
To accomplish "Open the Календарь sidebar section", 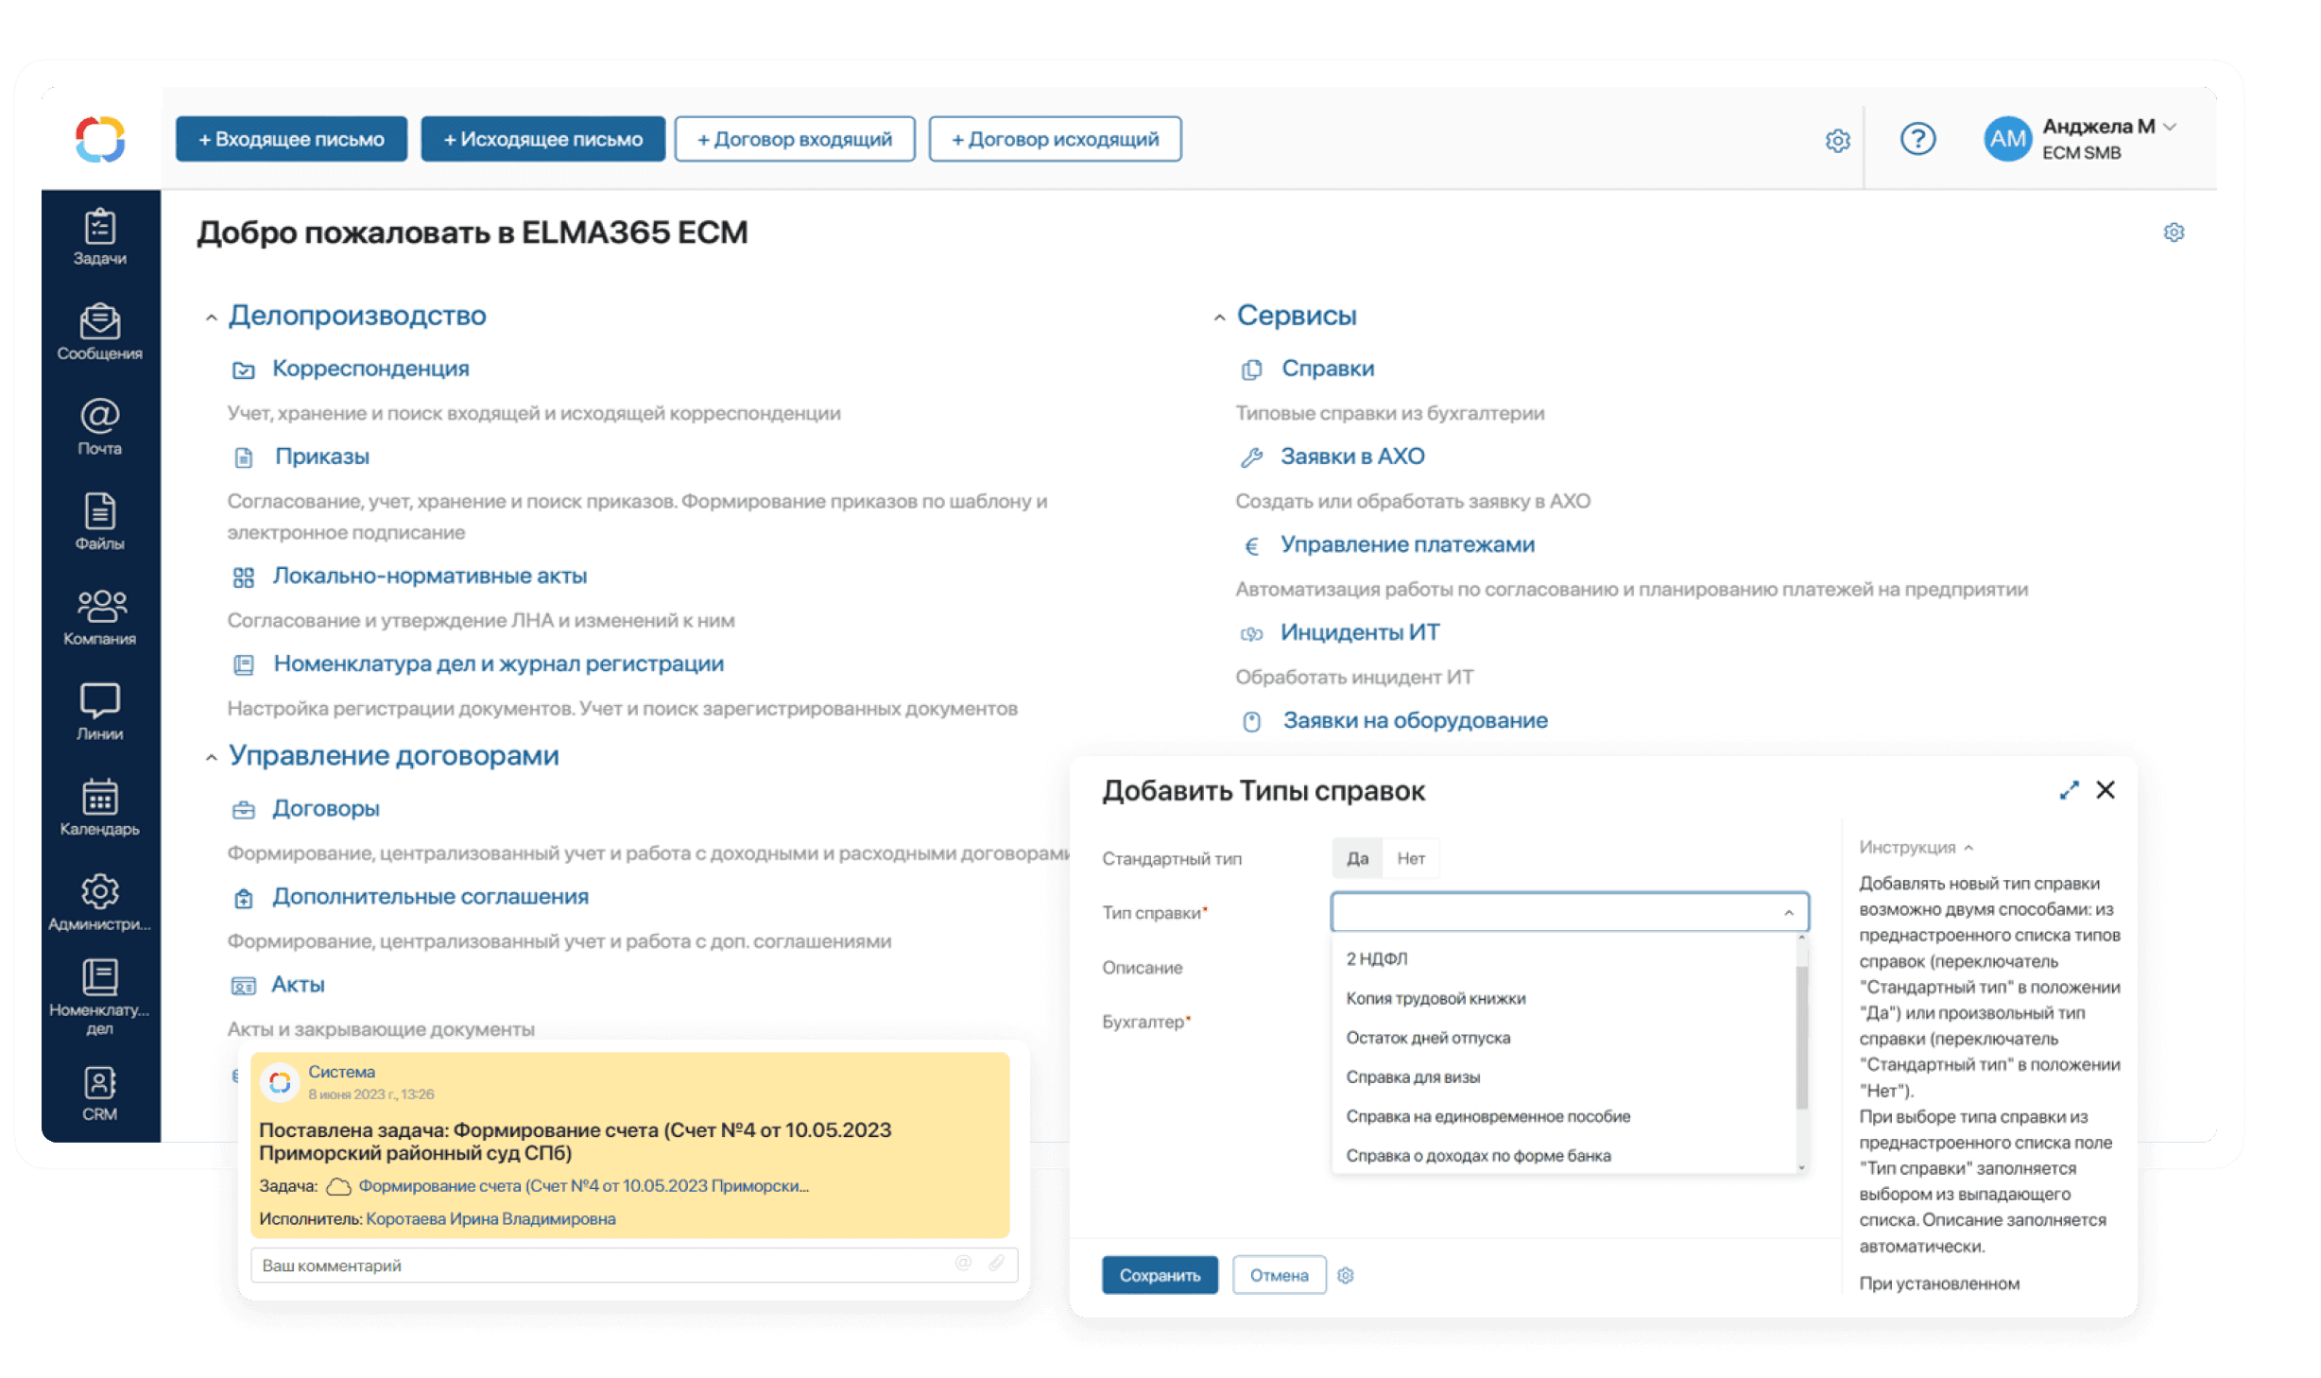I will [x=99, y=807].
